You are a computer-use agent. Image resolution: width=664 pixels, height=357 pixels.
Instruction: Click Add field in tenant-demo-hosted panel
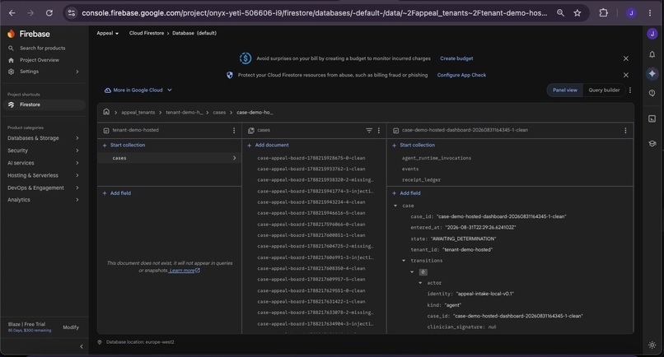click(x=117, y=193)
